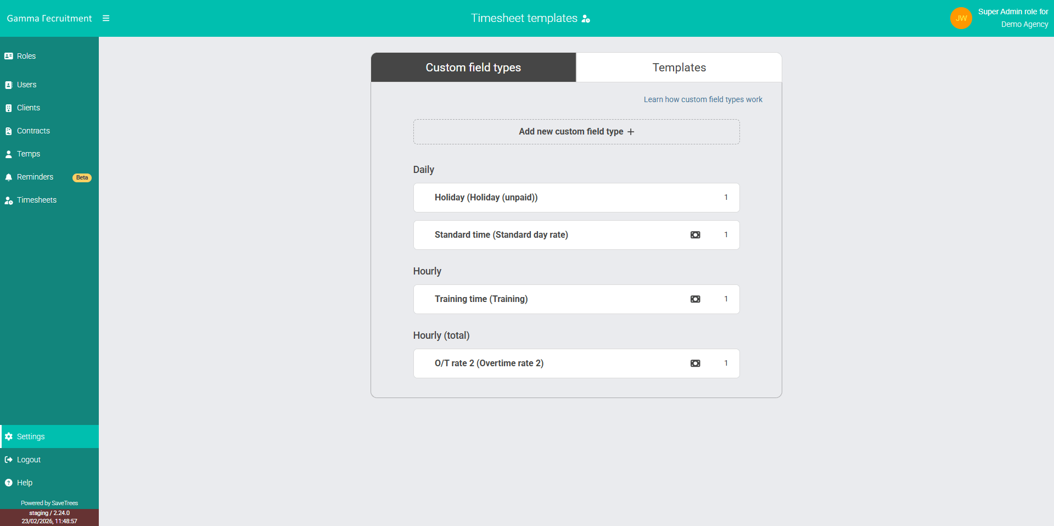Select the Custom field types tab
The width and height of the screenshot is (1054, 526).
473,67
